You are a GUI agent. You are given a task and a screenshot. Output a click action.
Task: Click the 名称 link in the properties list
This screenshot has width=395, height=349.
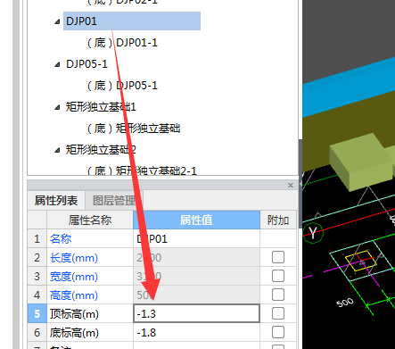pos(61,239)
